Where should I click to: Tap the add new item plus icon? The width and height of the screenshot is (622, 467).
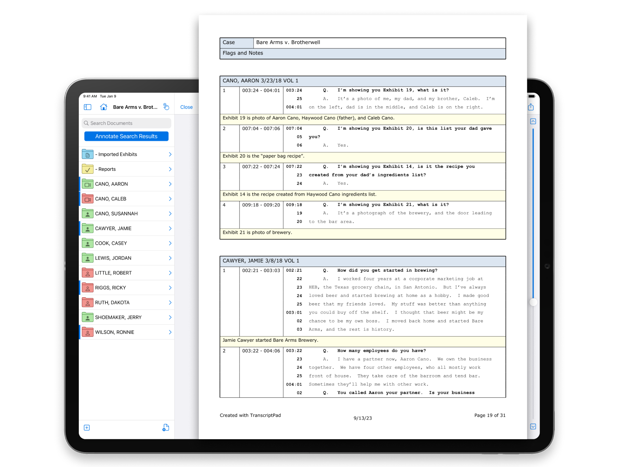point(87,427)
